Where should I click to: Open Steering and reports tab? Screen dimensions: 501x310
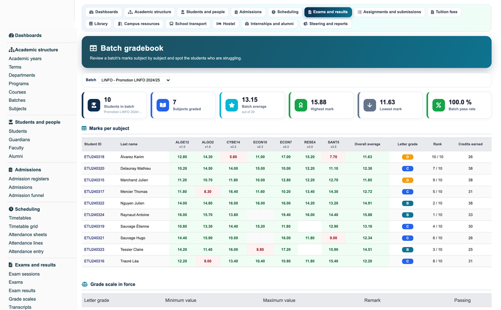click(x=326, y=24)
